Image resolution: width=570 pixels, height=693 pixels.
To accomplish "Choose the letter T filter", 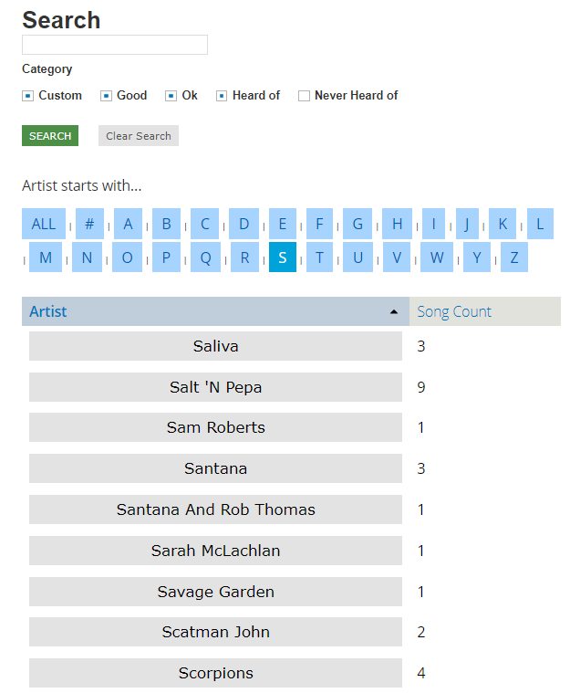I will 320,257.
